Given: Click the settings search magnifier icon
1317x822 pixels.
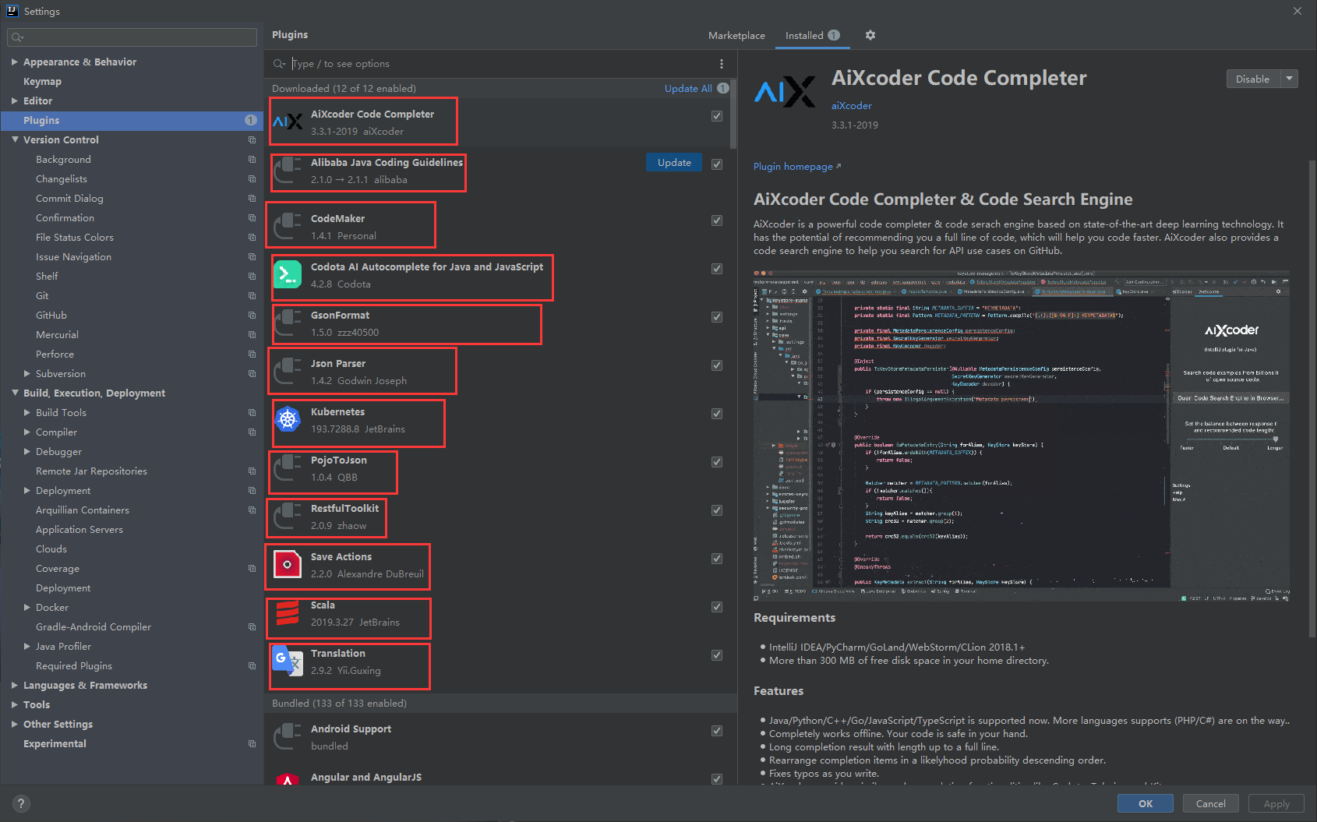Looking at the screenshot, I should point(18,37).
